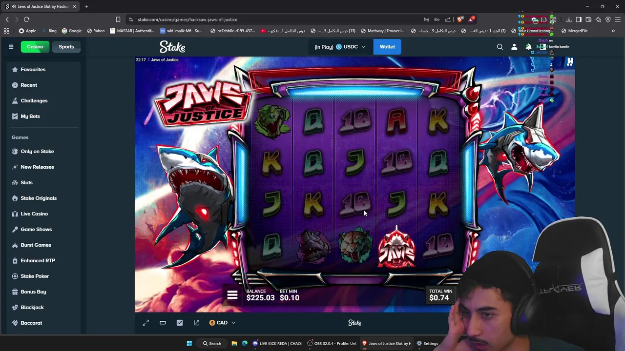The height and width of the screenshot is (351, 625).
Task: Click the Windows taskbar Search box
Action: [212, 343]
